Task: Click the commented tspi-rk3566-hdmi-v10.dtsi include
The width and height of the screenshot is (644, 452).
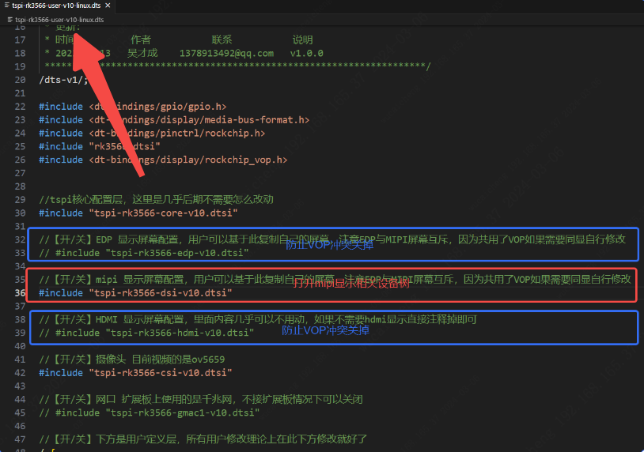Action: (x=146, y=333)
